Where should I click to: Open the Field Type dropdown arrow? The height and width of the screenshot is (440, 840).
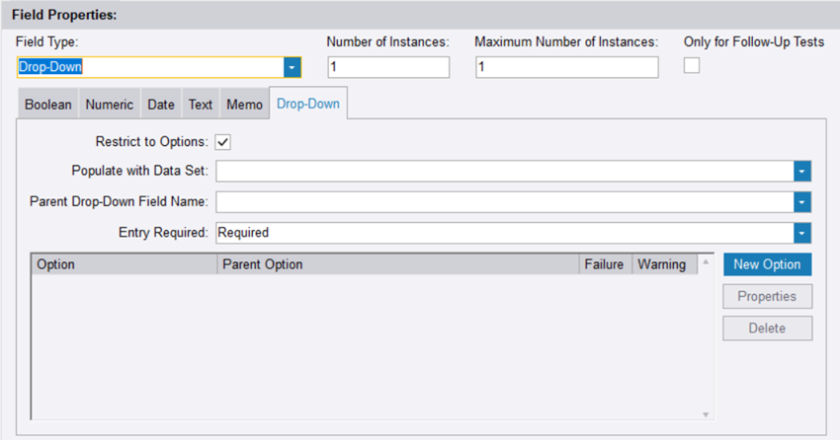point(292,67)
